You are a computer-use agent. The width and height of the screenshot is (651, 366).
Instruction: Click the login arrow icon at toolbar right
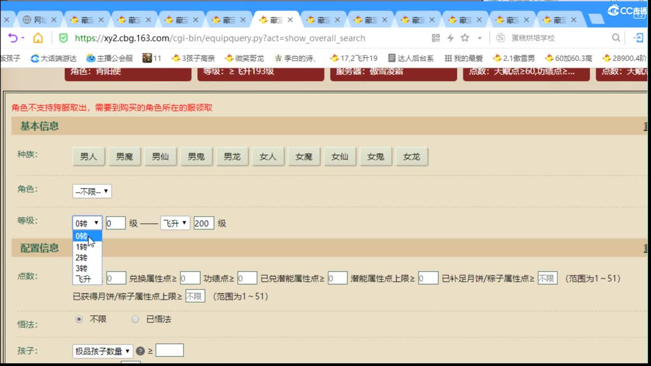[x=639, y=38]
